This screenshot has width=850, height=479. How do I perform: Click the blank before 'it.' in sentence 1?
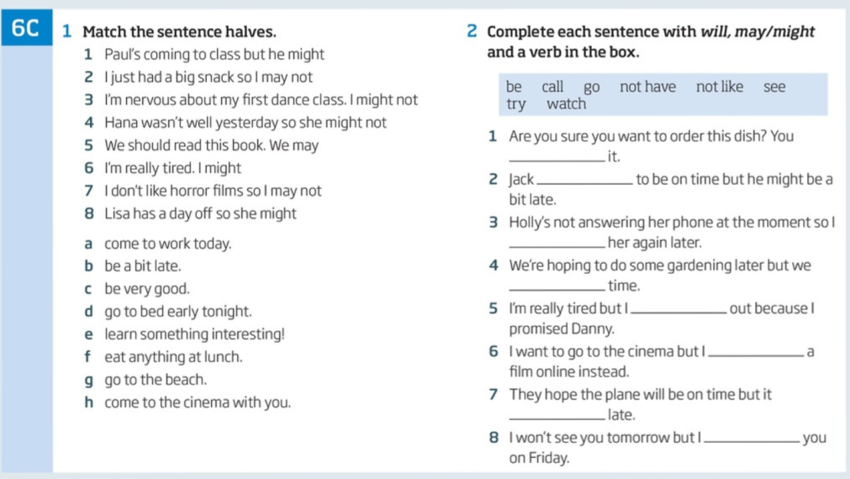557,159
